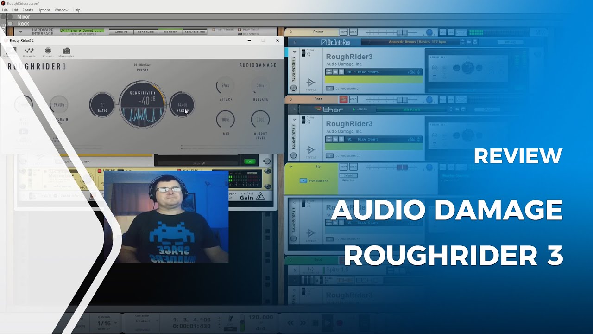Click the Drums RoughRider3 bypass switch

click(x=304, y=53)
